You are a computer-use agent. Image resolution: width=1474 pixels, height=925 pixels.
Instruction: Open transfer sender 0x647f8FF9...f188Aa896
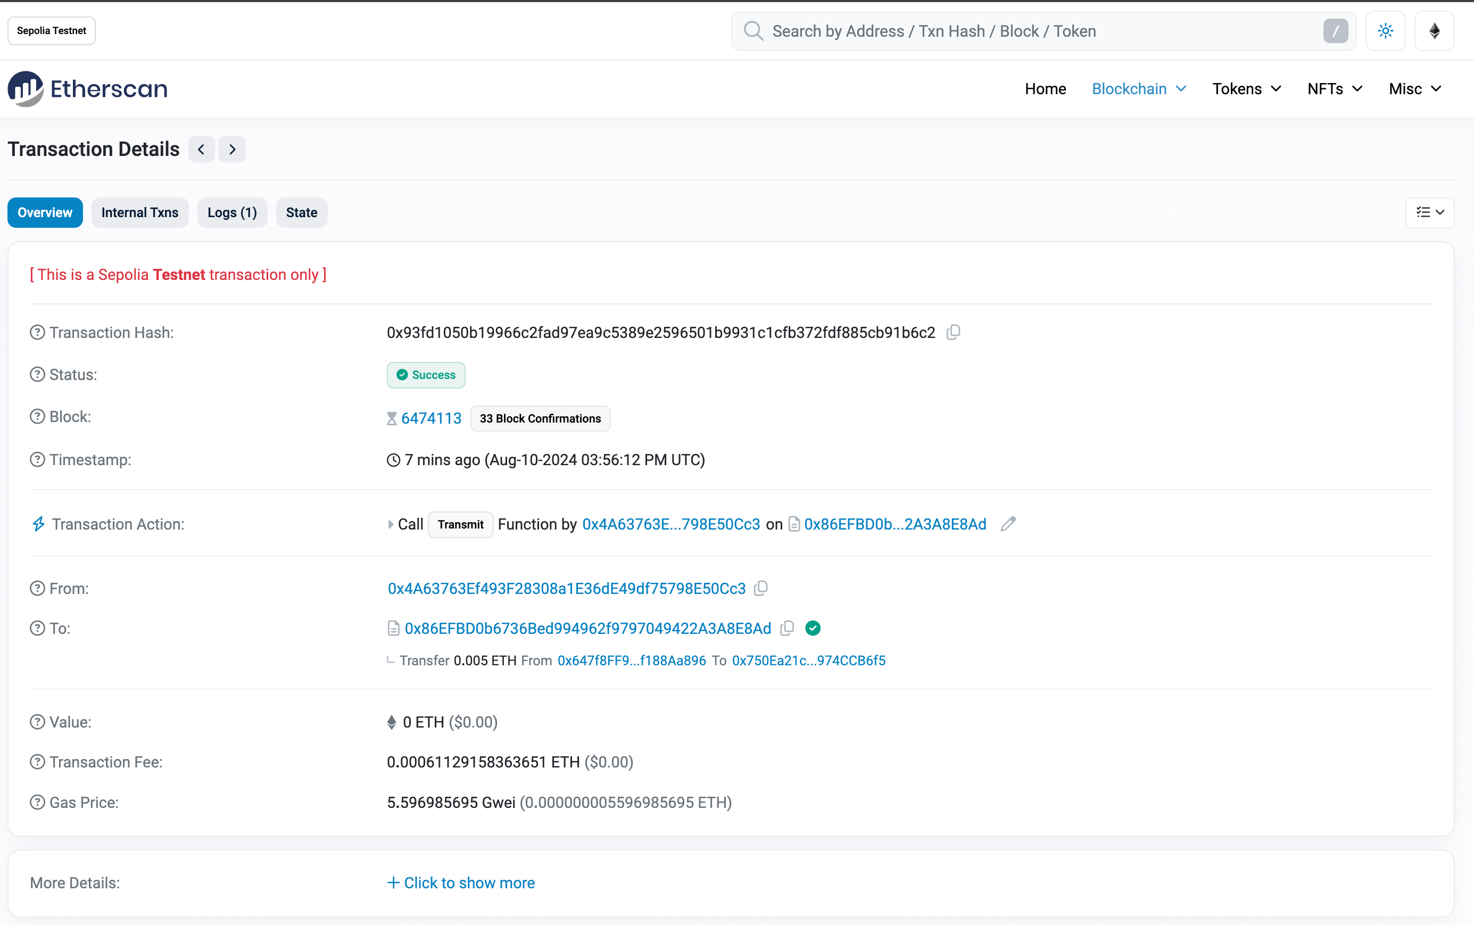tap(631, 660)
